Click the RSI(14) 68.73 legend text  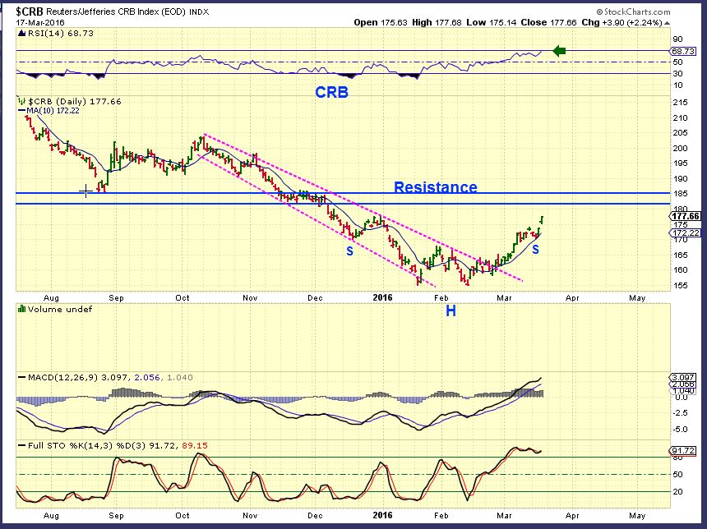pos(60,34)
